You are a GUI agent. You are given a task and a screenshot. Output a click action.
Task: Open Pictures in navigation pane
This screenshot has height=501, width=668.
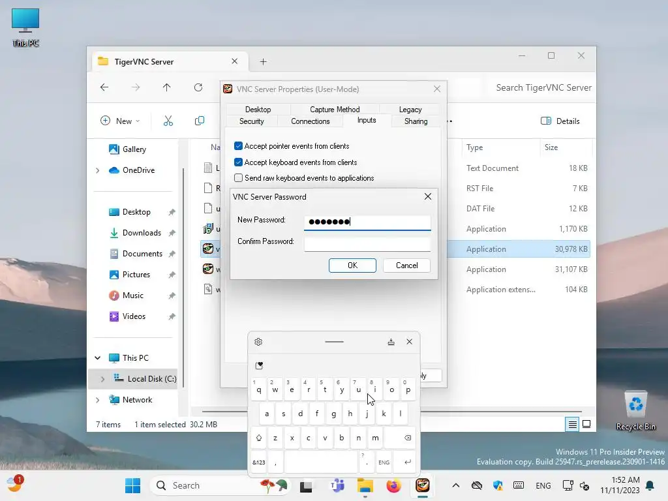(136, 275)
